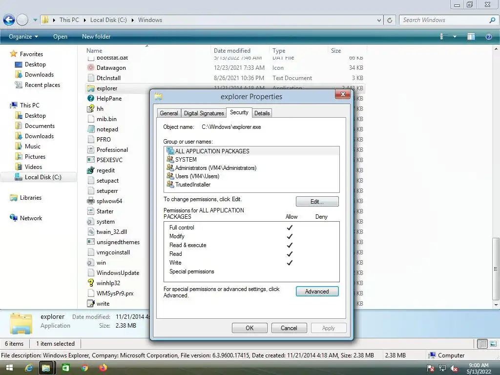Open the recent locations dropdown arrow
Screen dimensions: 500x375
click(35, 20)
